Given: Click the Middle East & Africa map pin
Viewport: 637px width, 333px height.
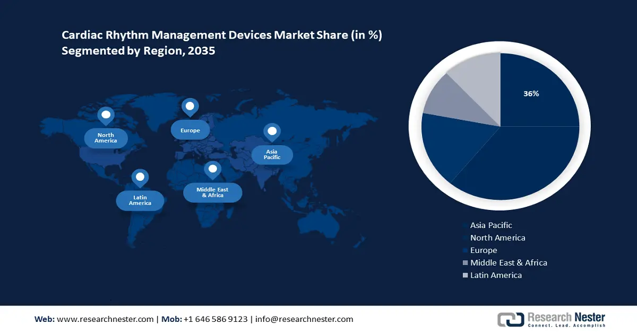Looking at the screenshot, I should (213, 171).
